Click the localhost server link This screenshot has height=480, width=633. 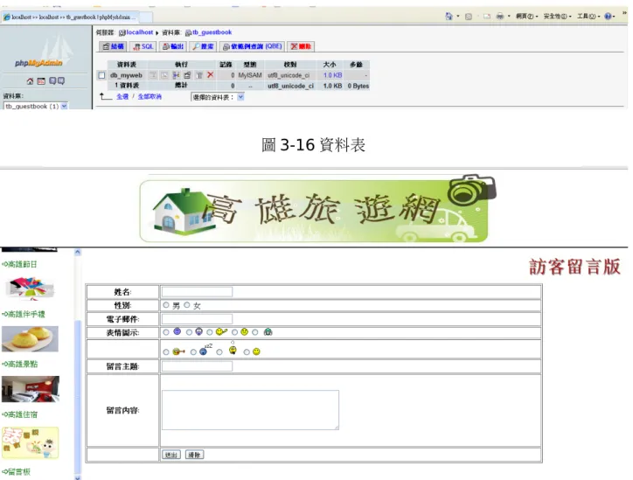click(139, 32)
